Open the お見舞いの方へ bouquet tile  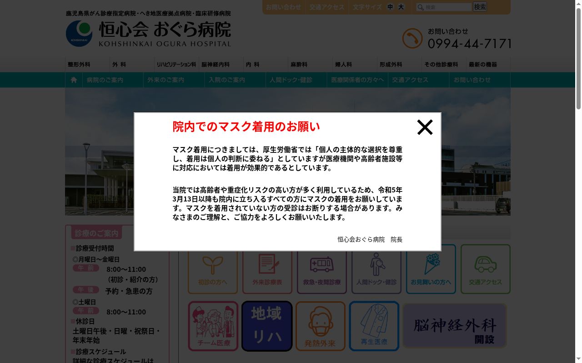pos(431,269)
